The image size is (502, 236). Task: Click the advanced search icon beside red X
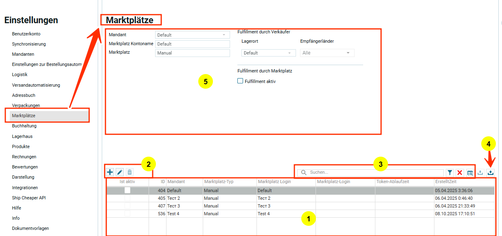pyautogui.click(x=470, y=173)
